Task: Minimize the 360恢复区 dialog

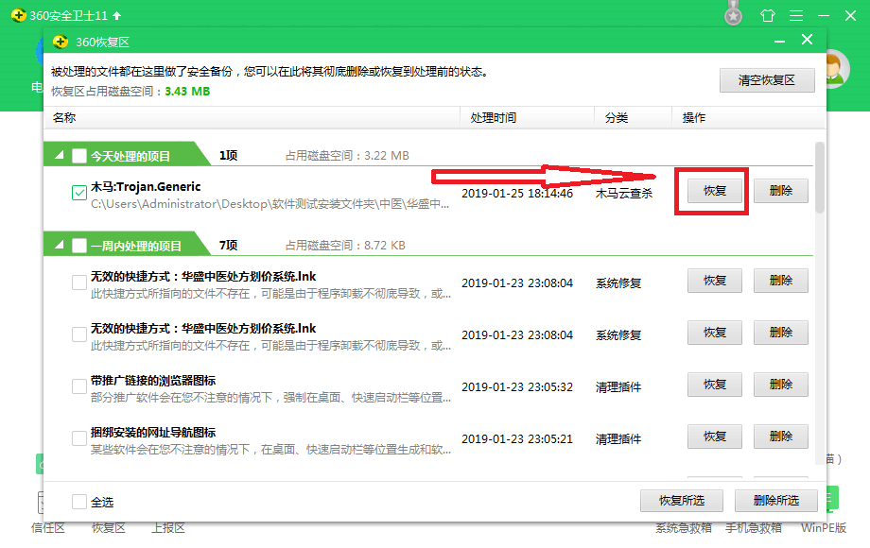Action: (x=779, y=42)
